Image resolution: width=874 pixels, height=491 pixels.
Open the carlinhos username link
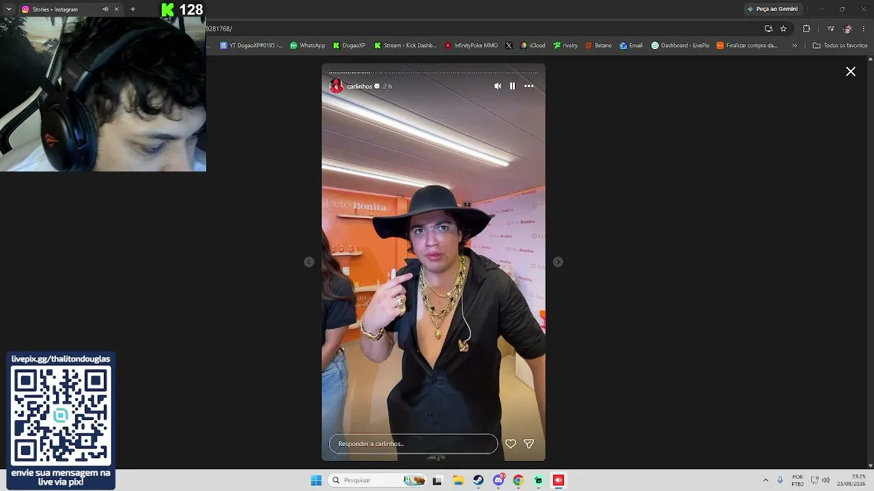pos(359,87)
